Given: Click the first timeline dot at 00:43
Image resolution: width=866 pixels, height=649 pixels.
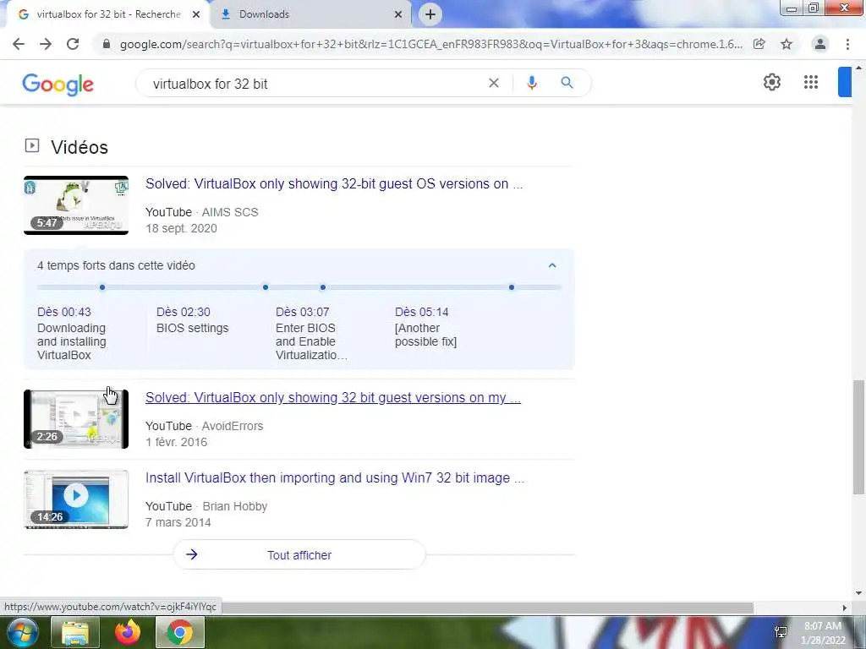Looking at the screenshot, I should click(102, 287).
